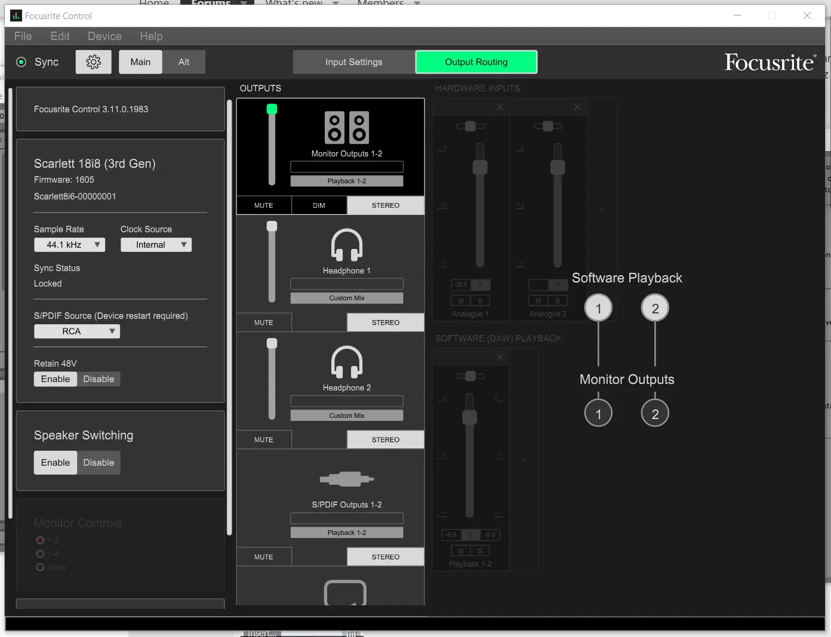
Task: Select Monitor Controls None radio option
Action: click(40, 567)
